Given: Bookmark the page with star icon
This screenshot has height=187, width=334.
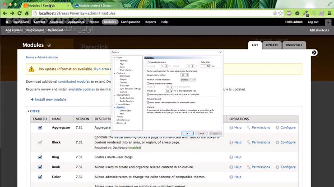Looking at the screenshot, I should pyautogui.click(x=281, y=13).
